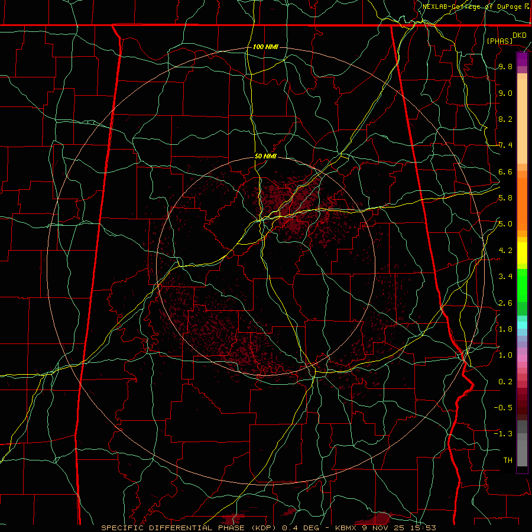Pick the pink band near 1.0
532x532 pixels.
coord(522,358)
